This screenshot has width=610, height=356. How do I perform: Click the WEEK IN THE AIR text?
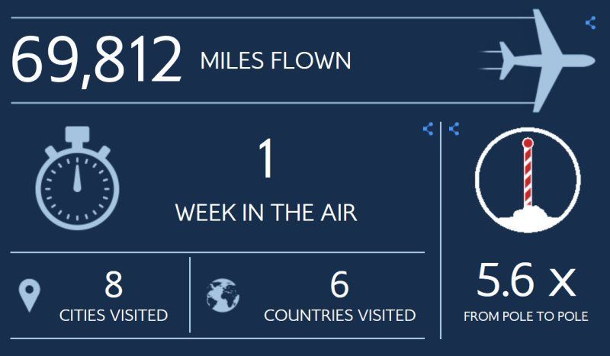(266, 213)
